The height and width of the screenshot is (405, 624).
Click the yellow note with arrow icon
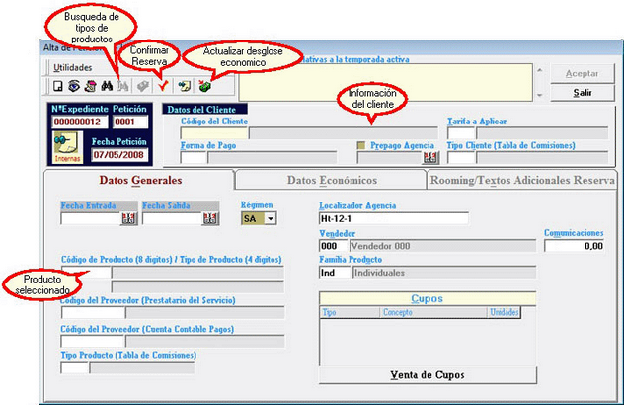[x=185, y=86]
